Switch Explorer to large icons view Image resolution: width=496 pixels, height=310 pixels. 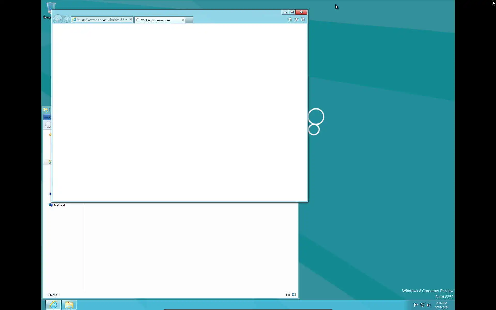click(294, 295)
